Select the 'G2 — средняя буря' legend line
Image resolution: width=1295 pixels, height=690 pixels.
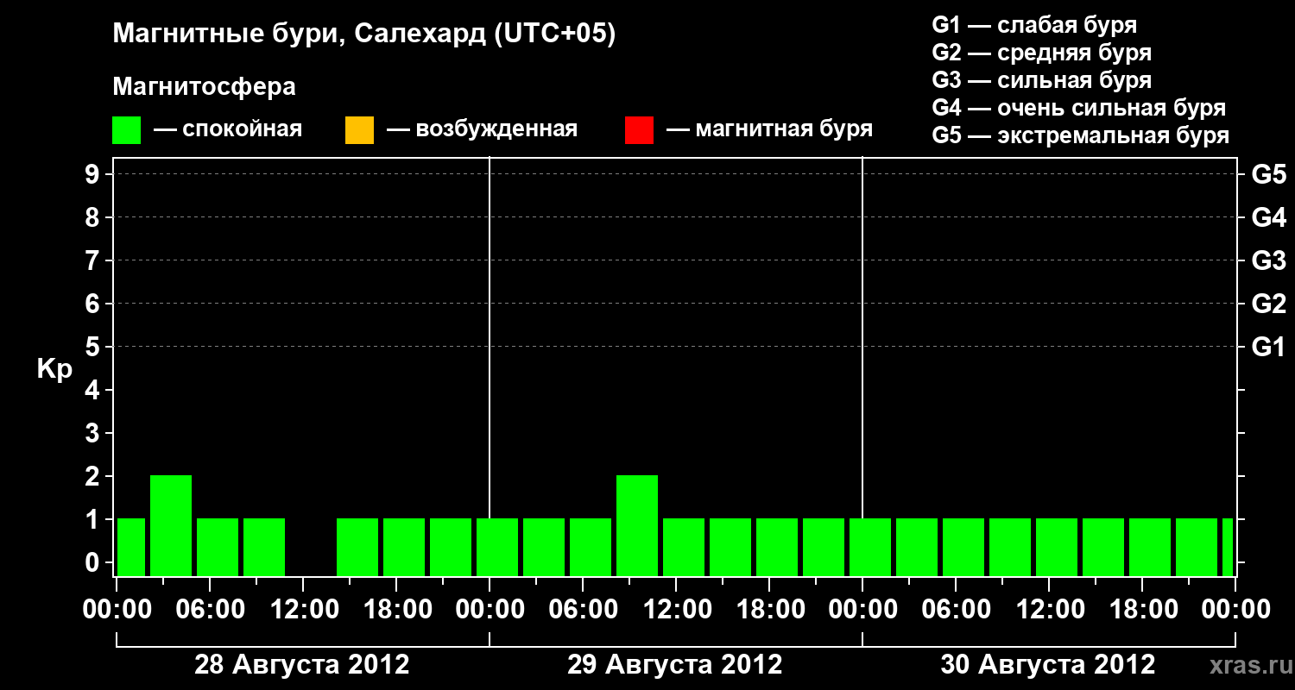click(x=1041, y=53)
